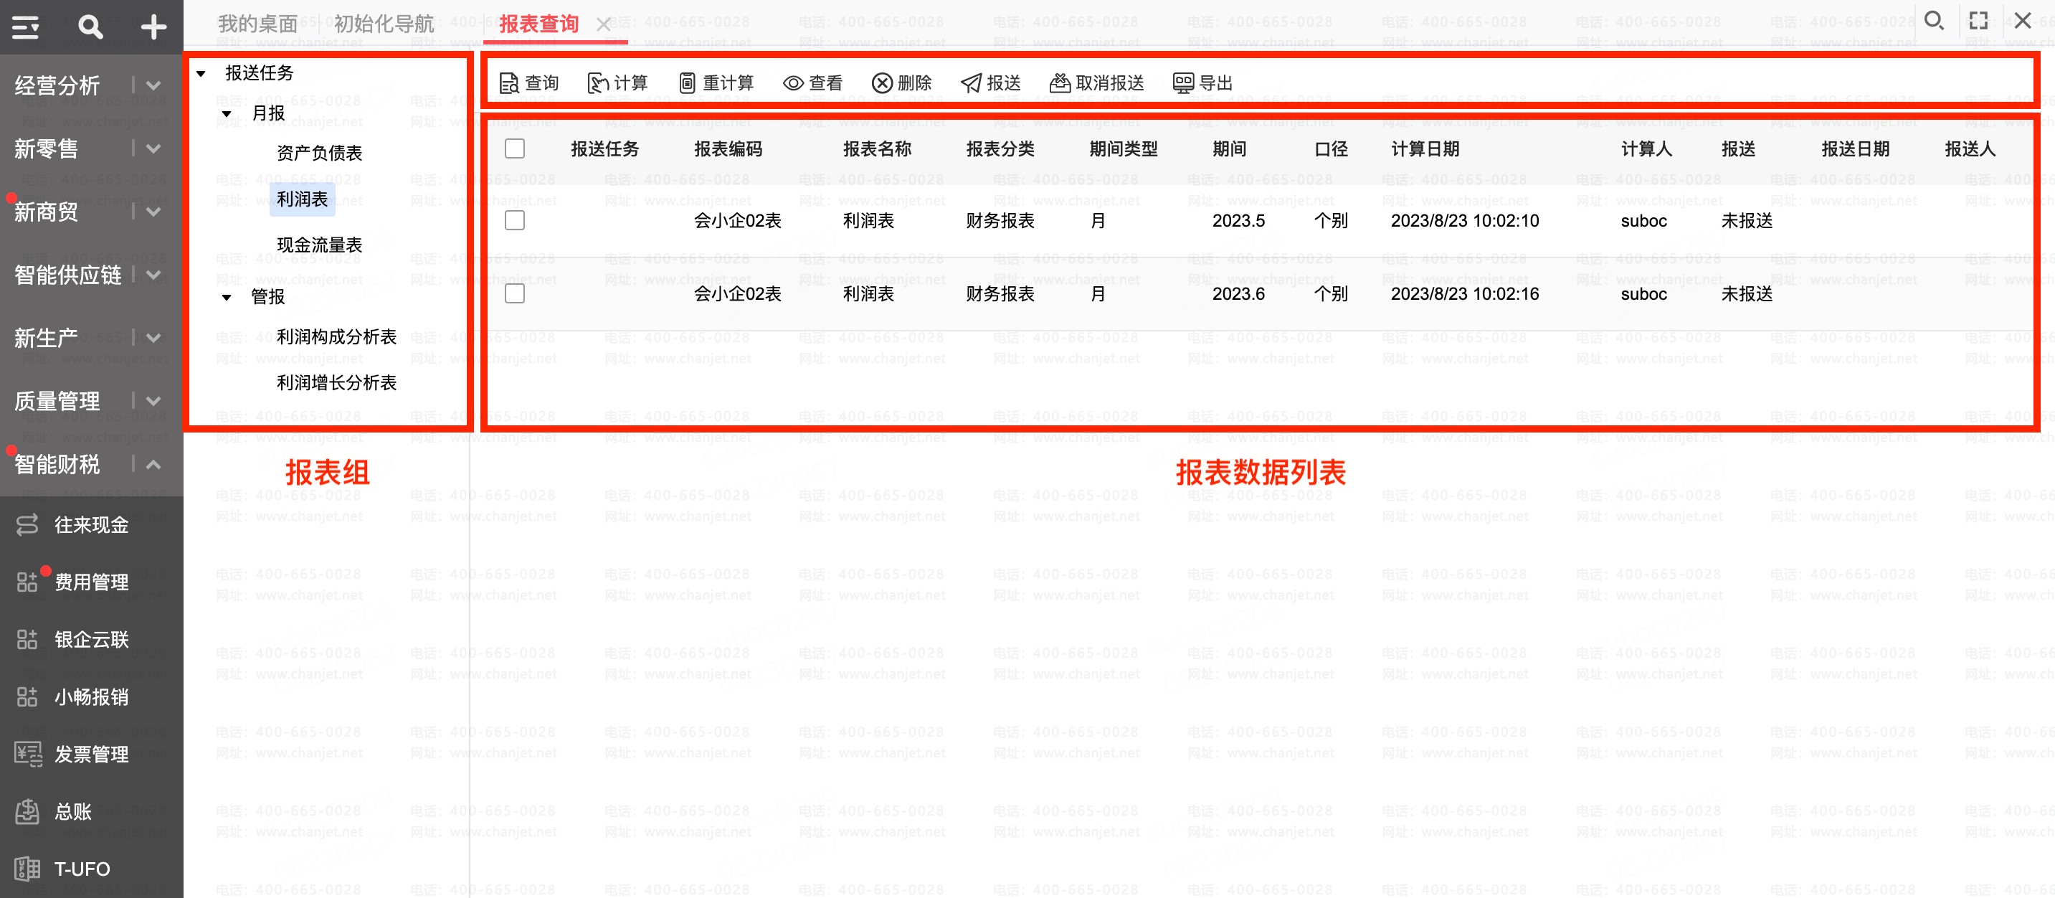Click the 计算日期 column header

click(x=1425, y=149)
